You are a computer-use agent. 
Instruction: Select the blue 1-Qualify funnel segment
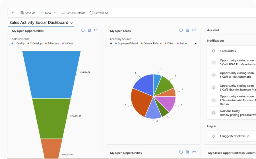point(51,74)
